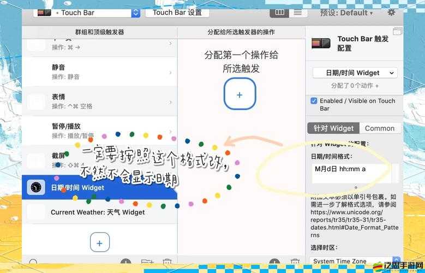The height and width of the screenshot is (273, 425).
Task: Open the 预设: Default preset dropdown
Action: click(346, 13)
